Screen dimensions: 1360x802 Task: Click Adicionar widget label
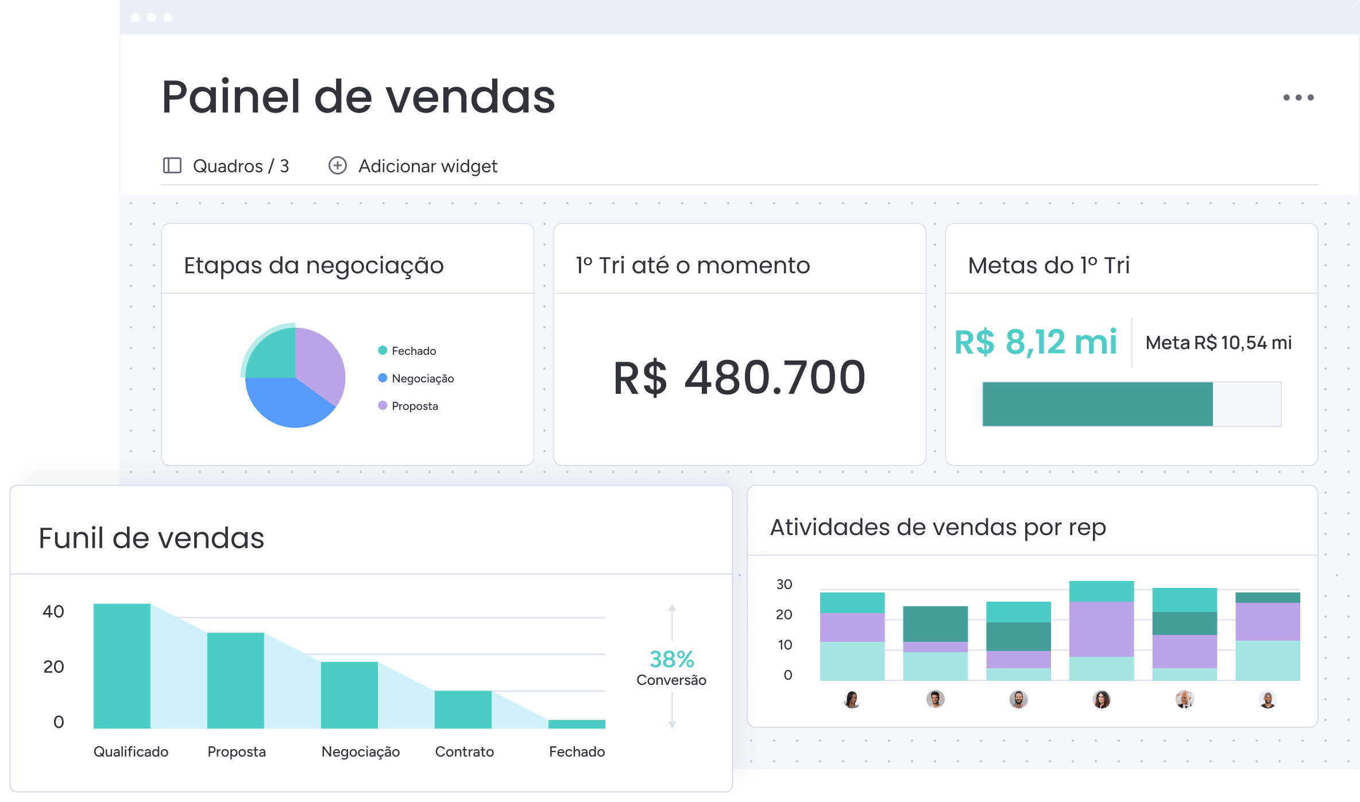tap(428, 166)
